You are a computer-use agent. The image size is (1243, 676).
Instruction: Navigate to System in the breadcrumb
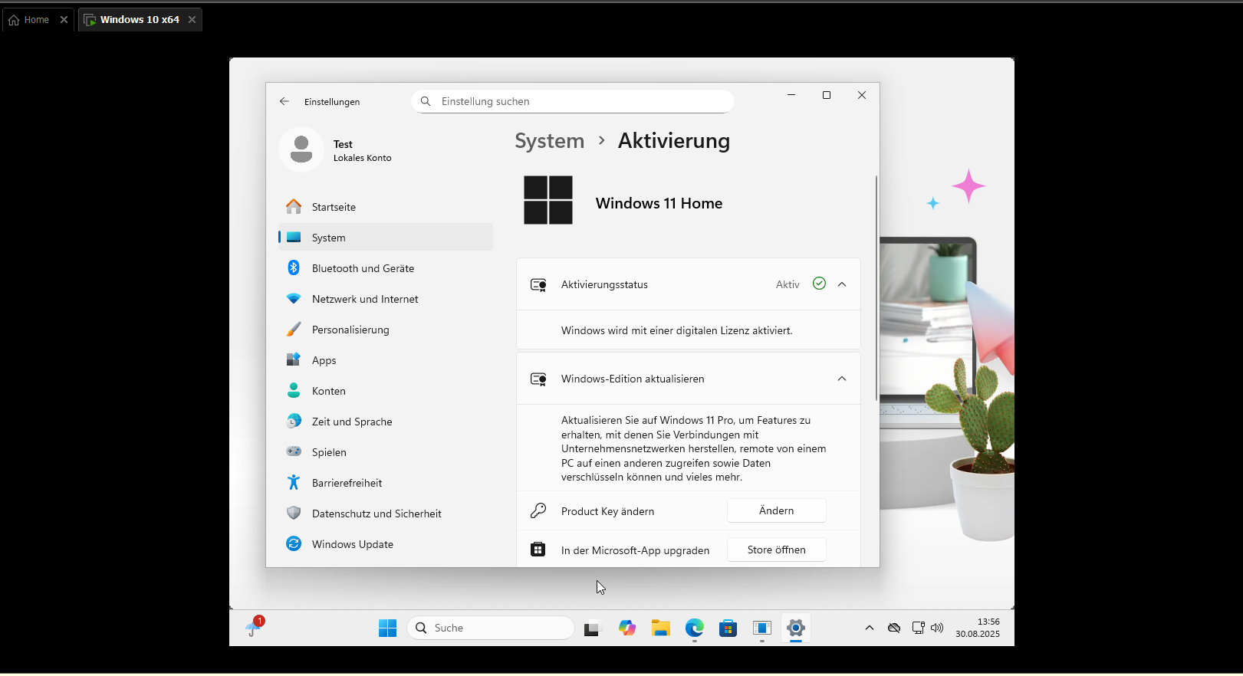tap(549, 141)
